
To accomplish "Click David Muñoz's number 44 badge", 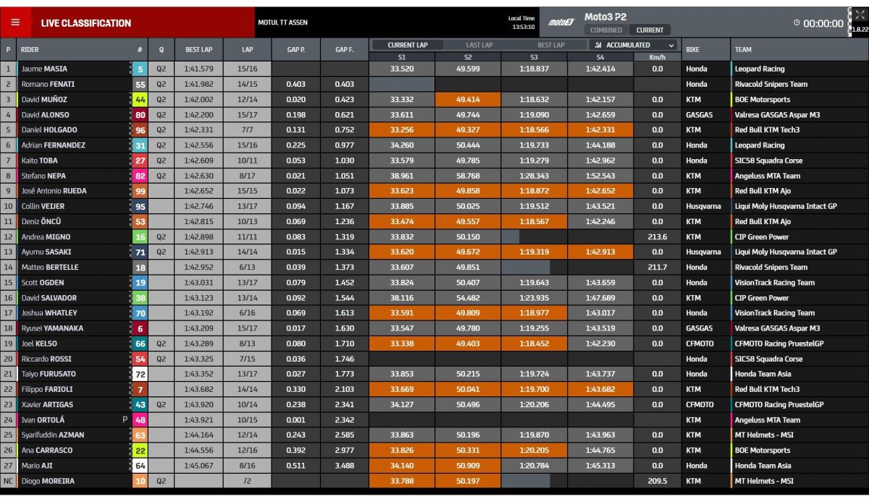I will click(x=140, y=100).
